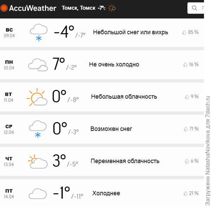Click Sunday's snow cloud icon
Screen dimensions: 211x207
[39, 32]
